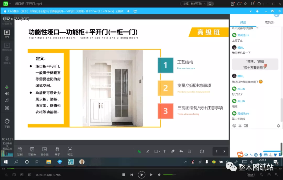Switch to the 成员(6) members tab

click(x=269, y=22)
